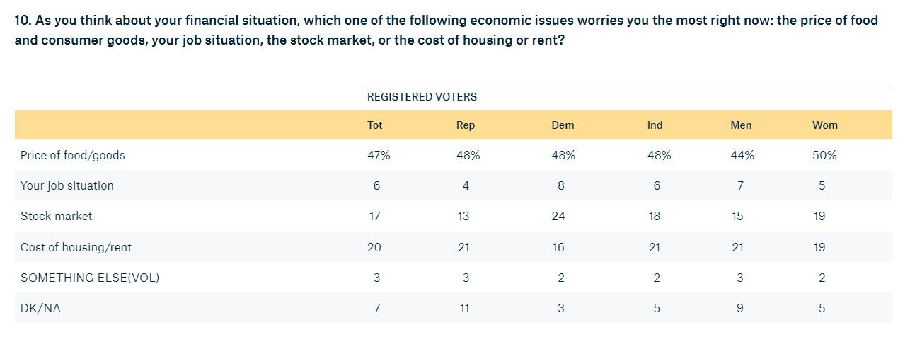The width and height of the screenshot is (910, 337).
Task: Click the 50% women value for food/goods
Action: click(x=825, y=155)
